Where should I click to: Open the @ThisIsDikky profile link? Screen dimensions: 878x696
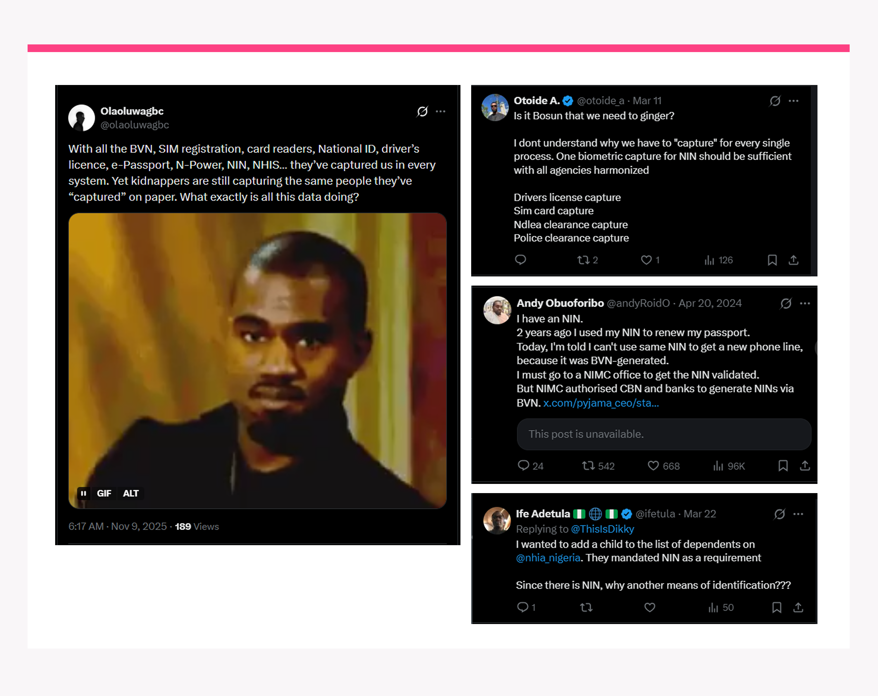click(x=602, y=529)
